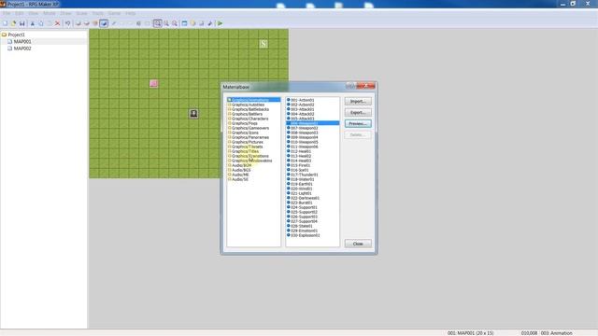Viewport: 598px width, 336px height.
Task: Switch to map Layer 3 icon
Action: 95,23
